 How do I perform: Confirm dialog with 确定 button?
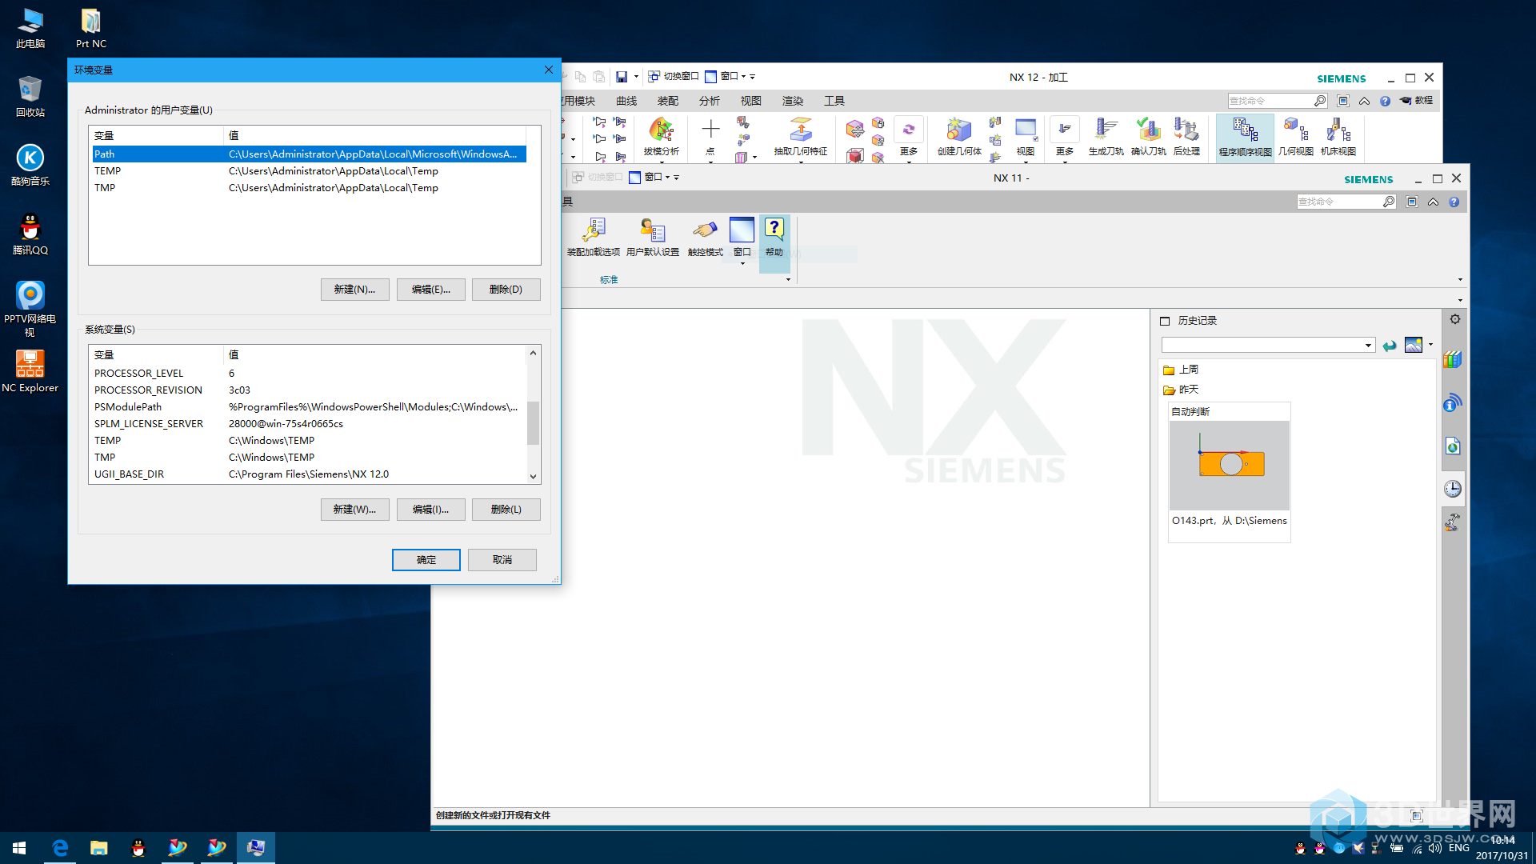[426, 560]
